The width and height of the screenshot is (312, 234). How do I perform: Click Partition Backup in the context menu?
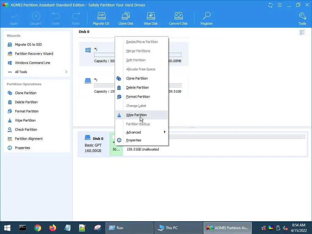pos(142,124)
